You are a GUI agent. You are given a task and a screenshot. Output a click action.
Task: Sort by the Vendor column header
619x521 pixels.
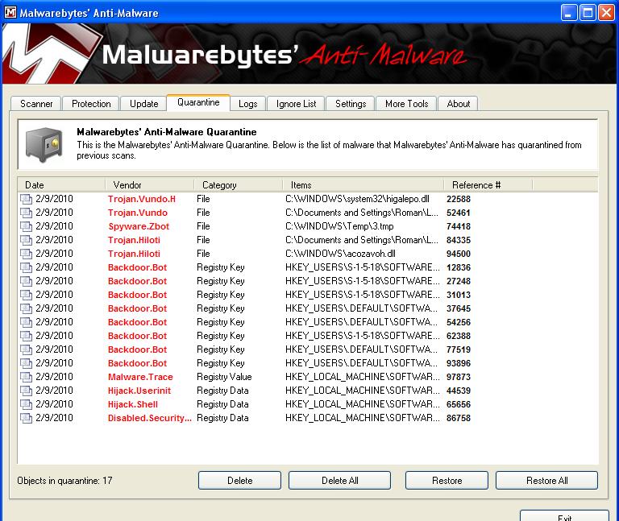[x=150, y=185]
